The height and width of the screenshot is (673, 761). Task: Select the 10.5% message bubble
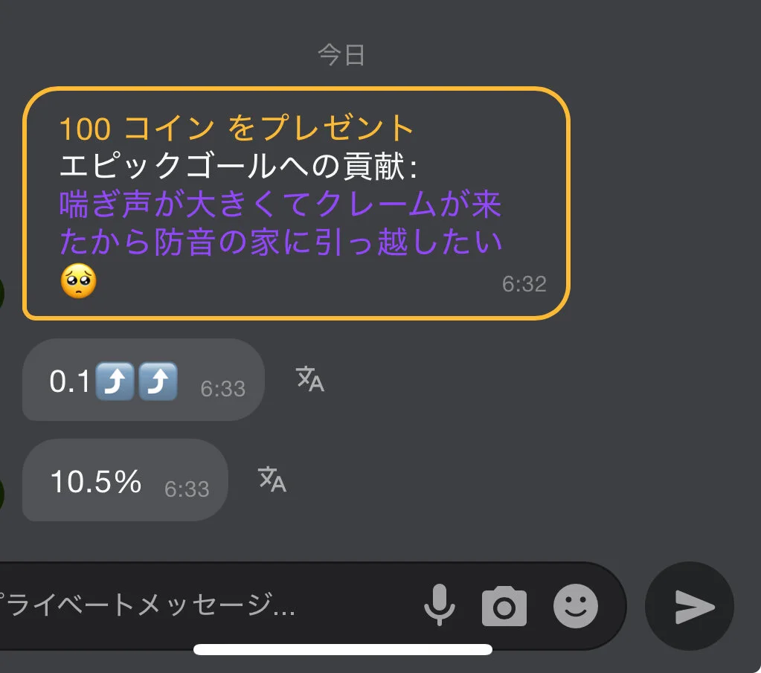pyautogui.click(x=125, y=480)
